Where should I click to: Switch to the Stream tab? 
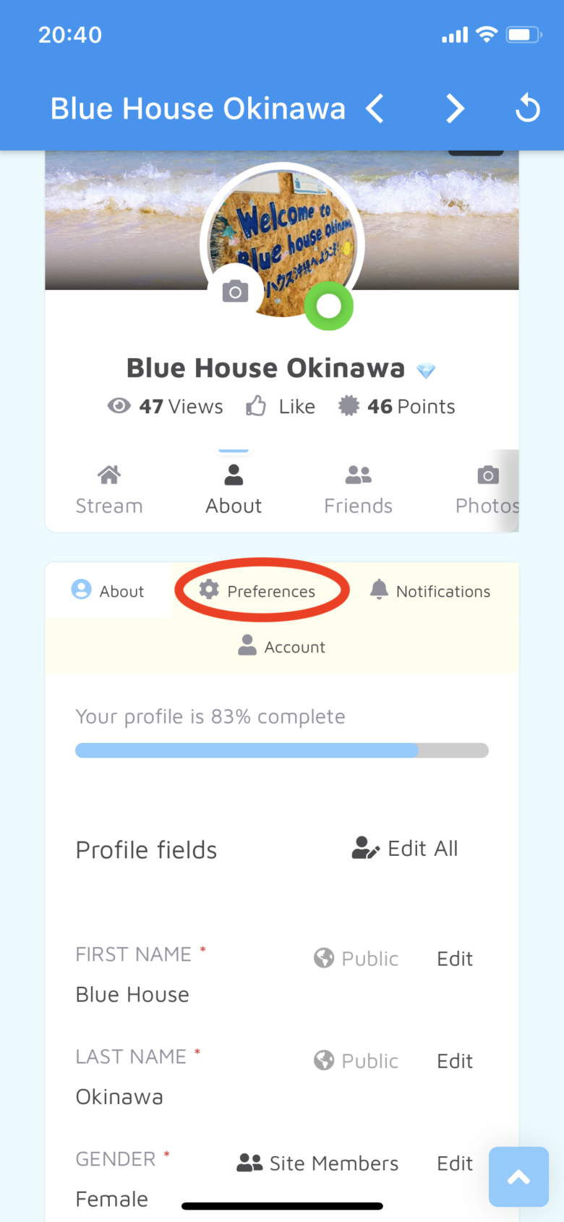(x=109, y=491)
